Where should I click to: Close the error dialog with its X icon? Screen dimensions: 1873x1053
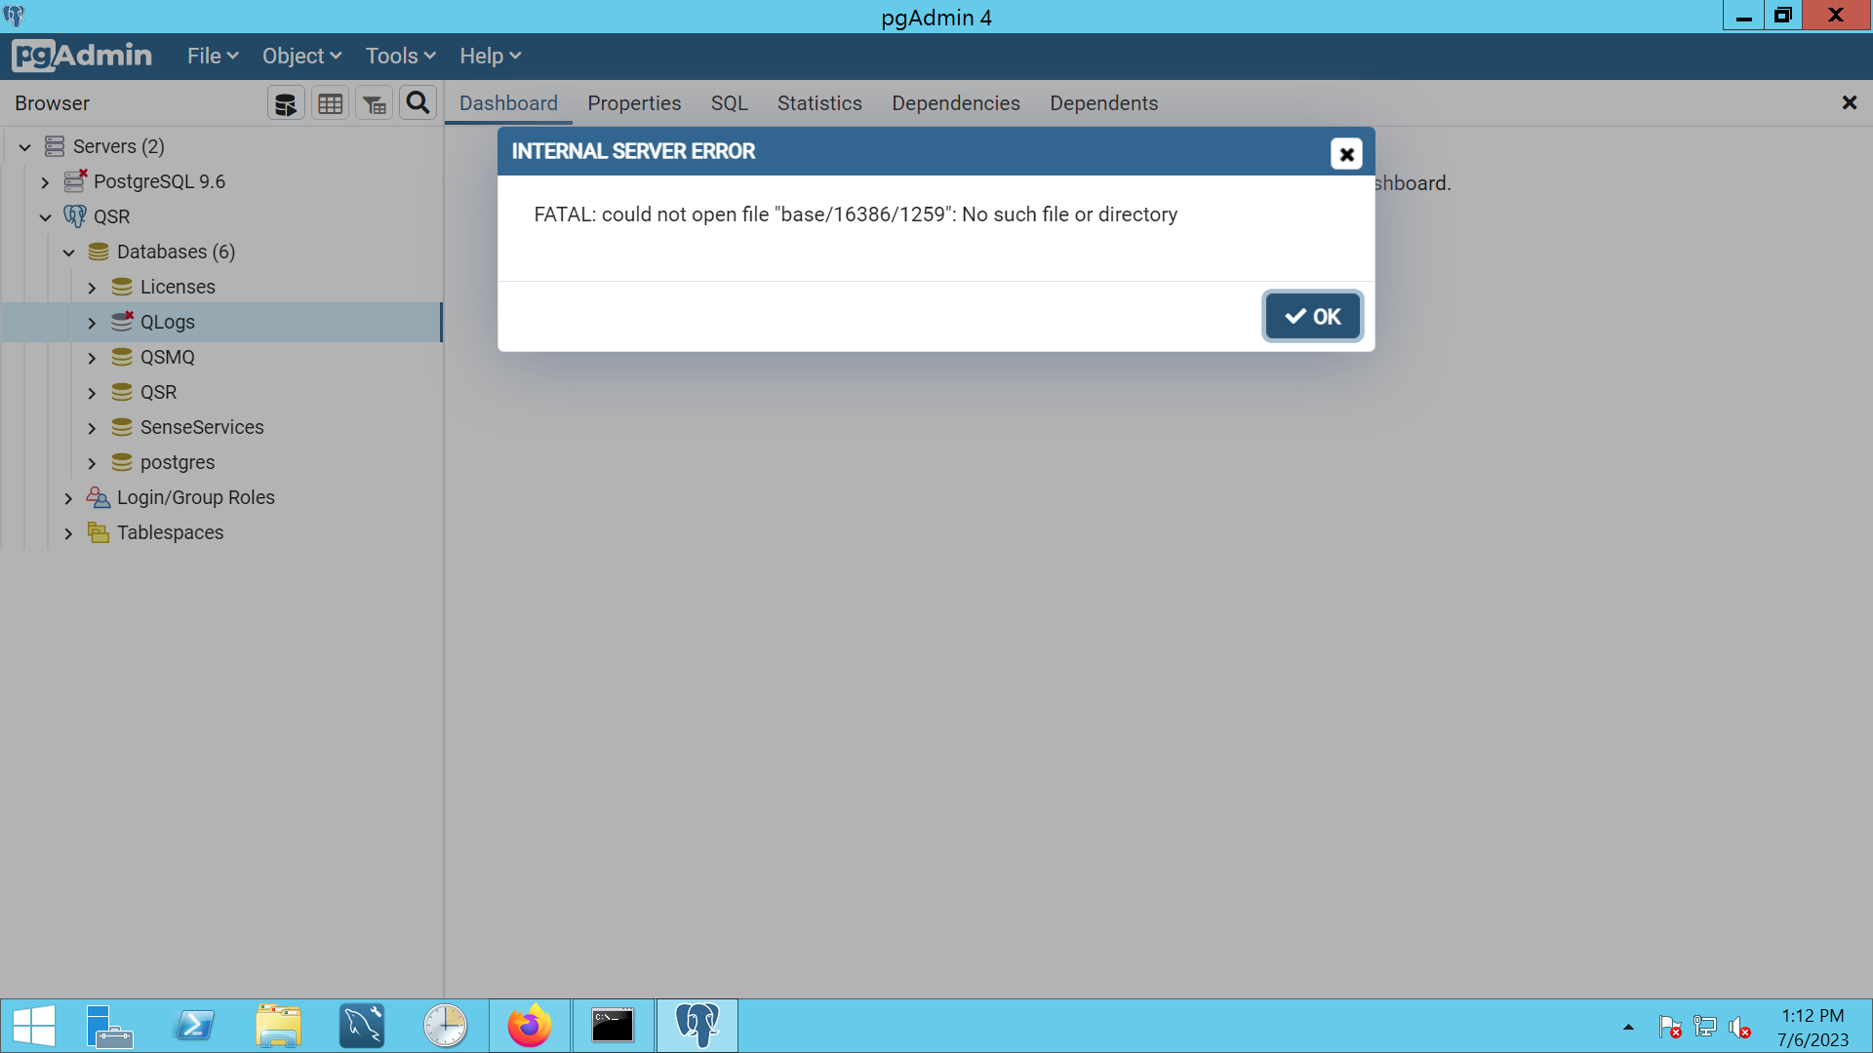1346,153
